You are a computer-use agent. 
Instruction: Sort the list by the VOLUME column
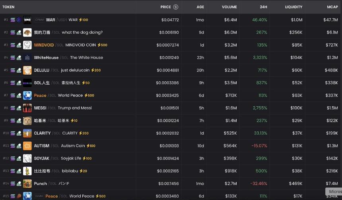pyautogui.click(x=229, y=7)
